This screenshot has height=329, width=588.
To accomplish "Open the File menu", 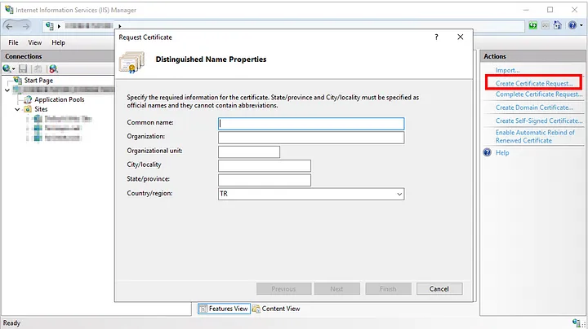I will coord(13,42).
